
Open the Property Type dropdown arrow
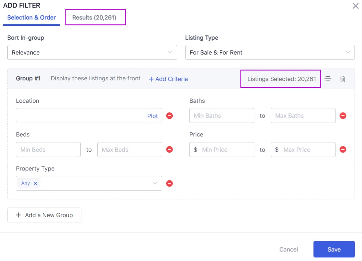(155, 183)
